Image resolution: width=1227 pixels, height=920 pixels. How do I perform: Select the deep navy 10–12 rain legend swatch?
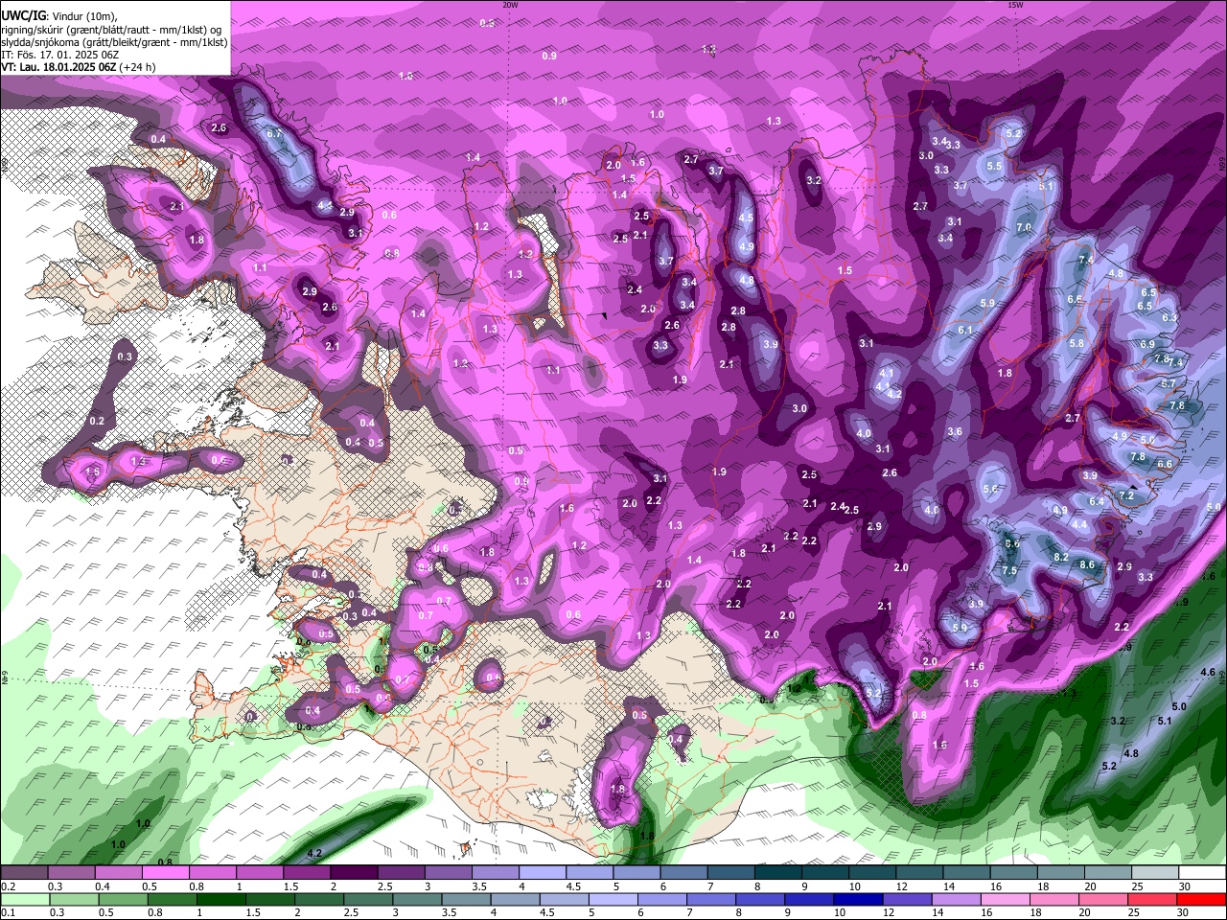(857, 900)
